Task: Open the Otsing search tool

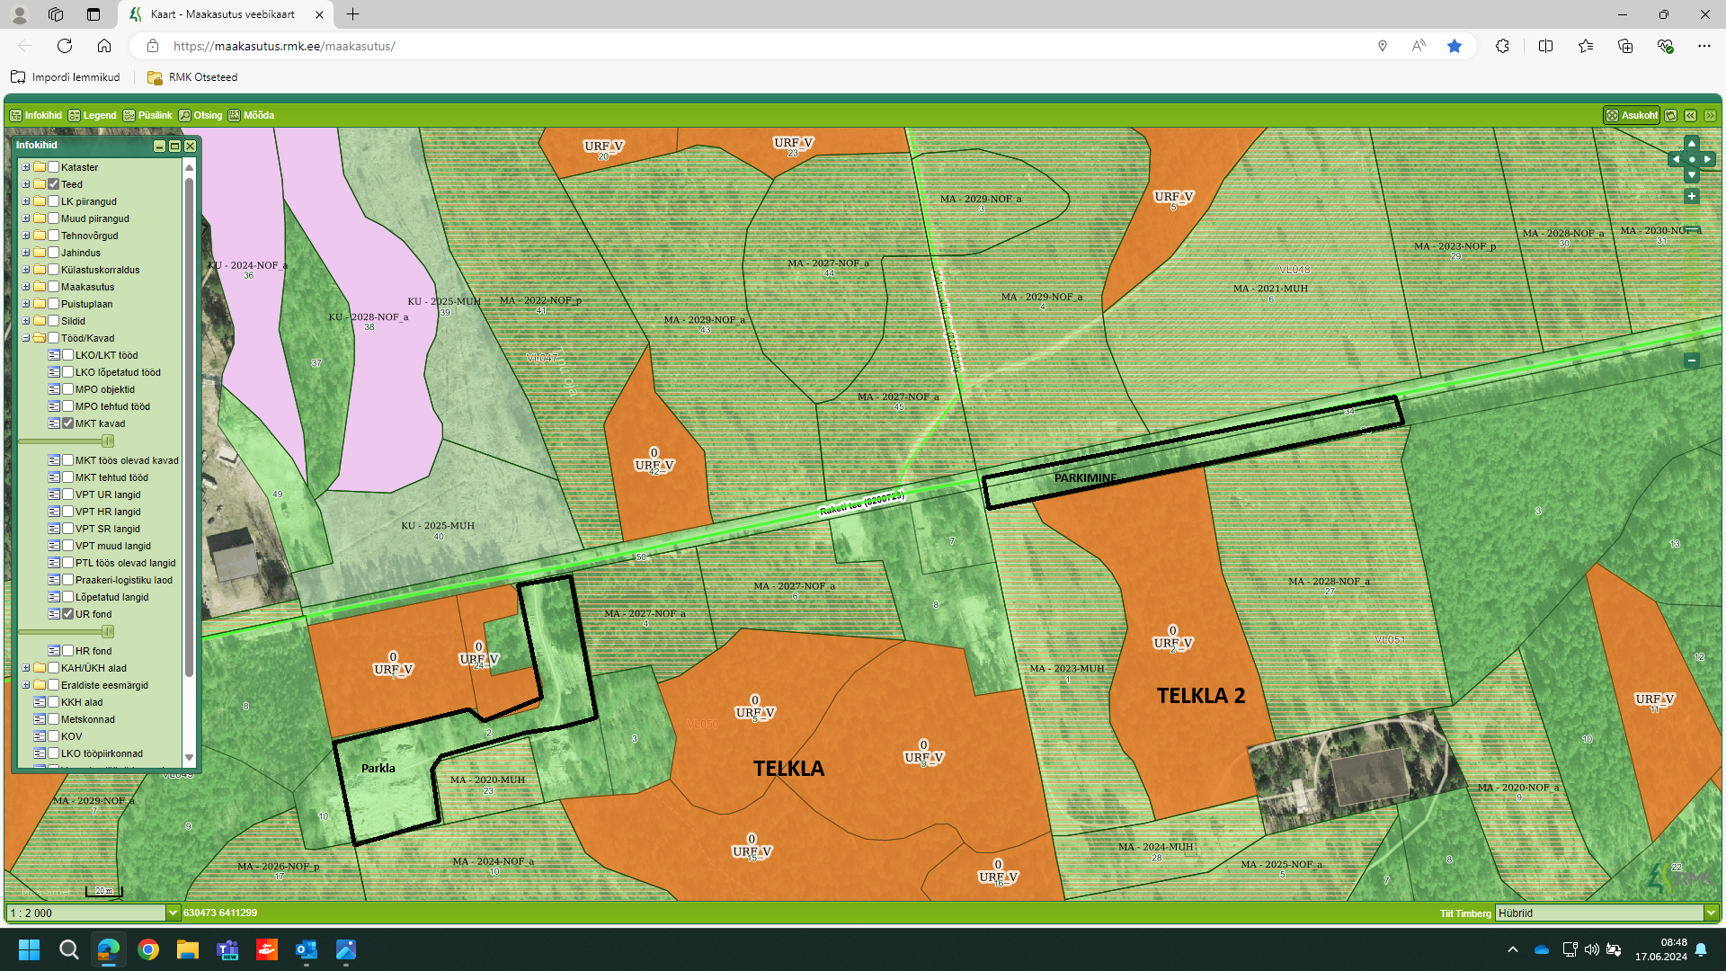Action: (x=200, y=115)
